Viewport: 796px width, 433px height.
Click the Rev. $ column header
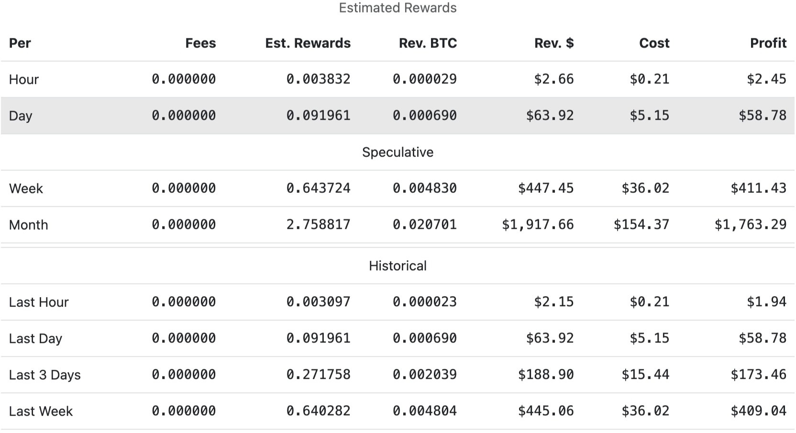553,43
